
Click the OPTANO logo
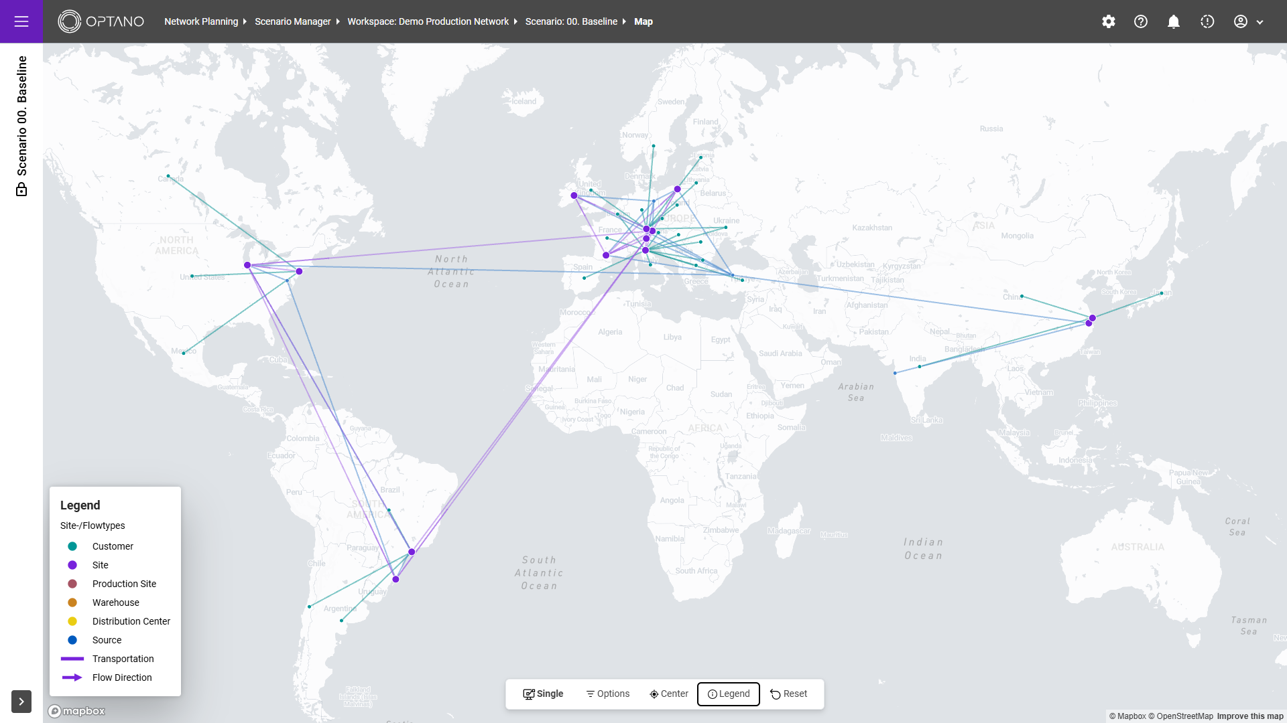coord(101,21)
